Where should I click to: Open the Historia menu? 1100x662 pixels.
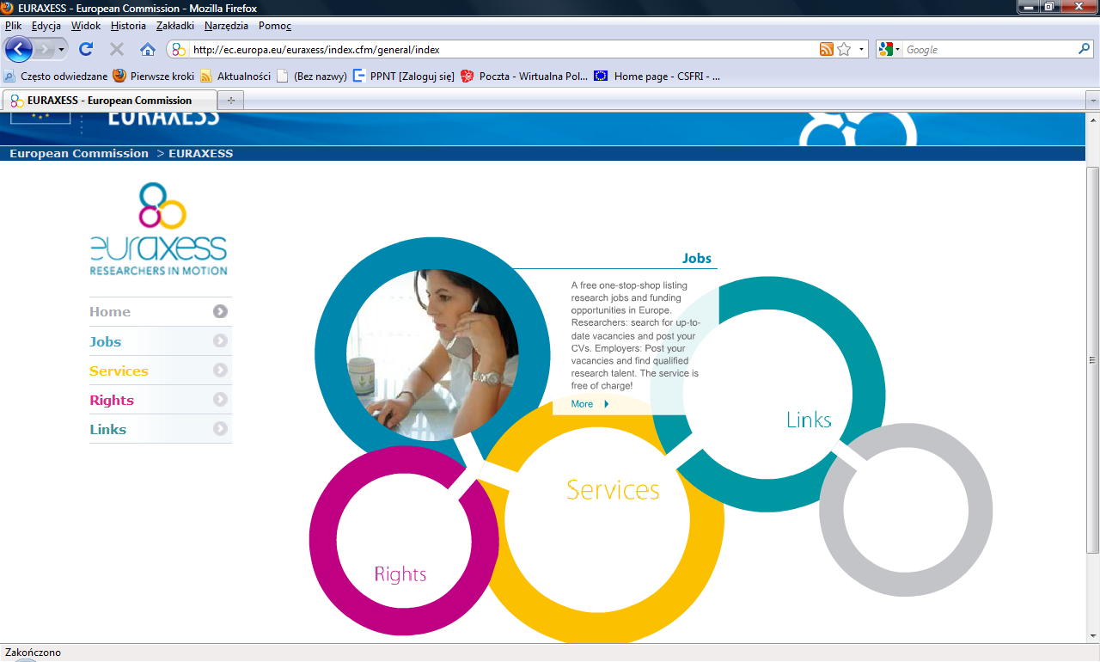(128, 26)
